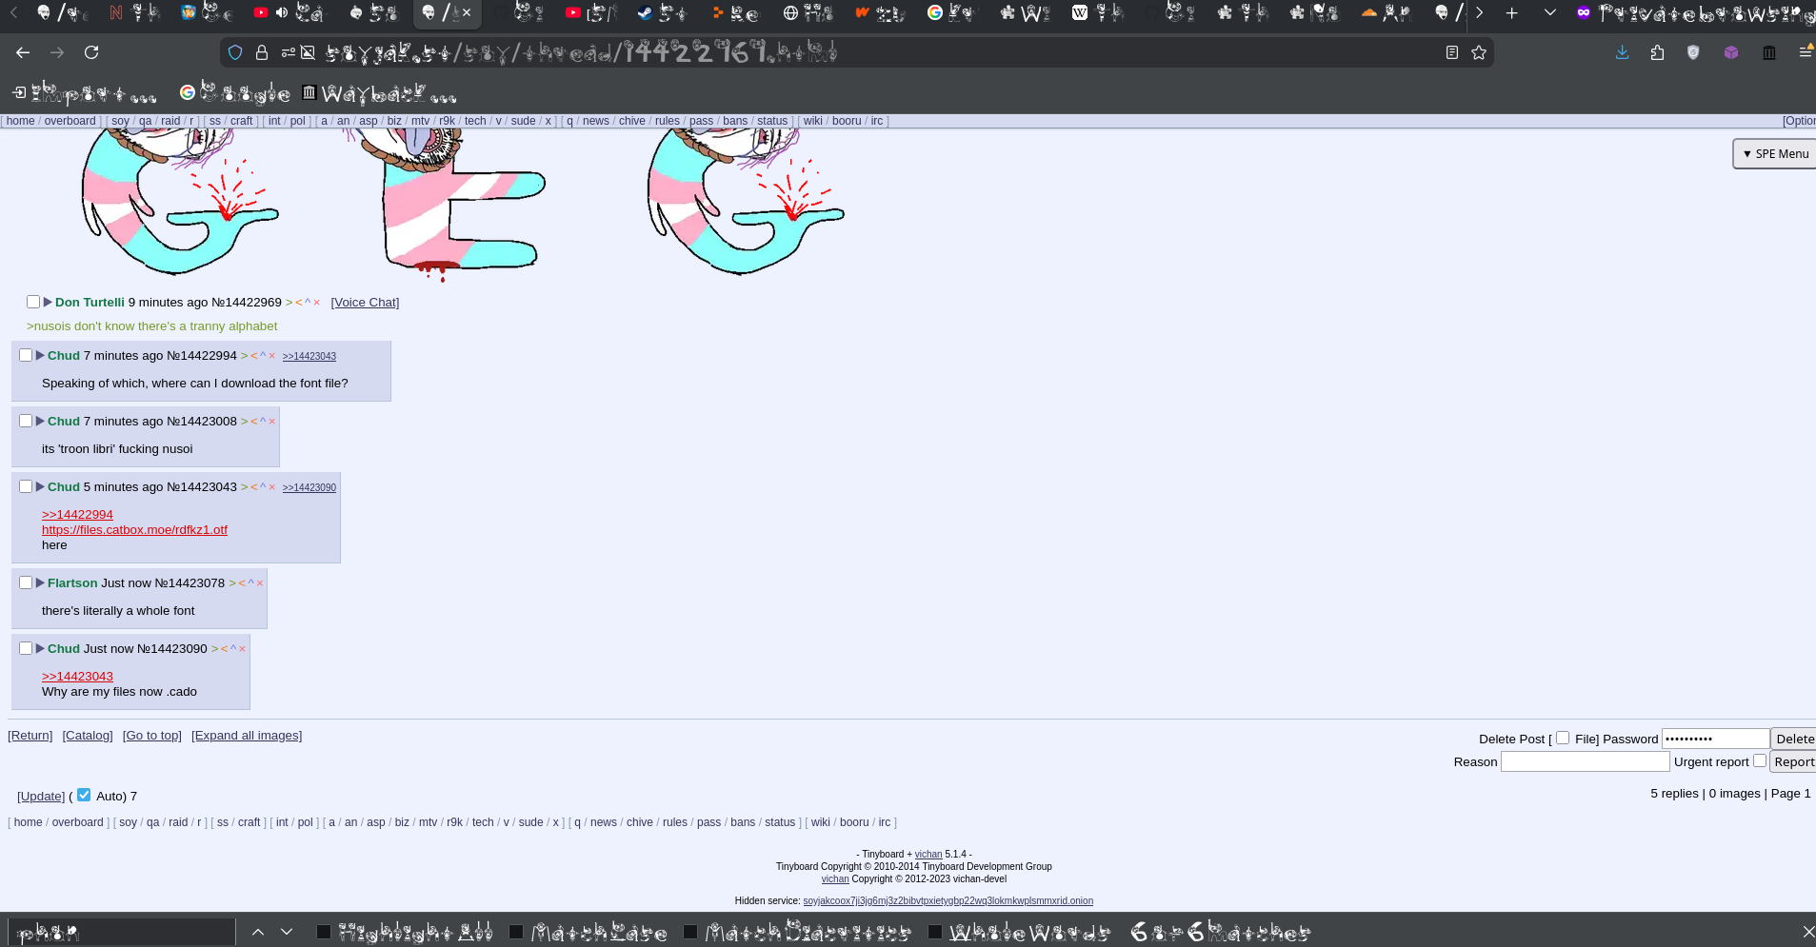
Task: Open the catalog board link in top navigation
Action: [x=88, y=735]
